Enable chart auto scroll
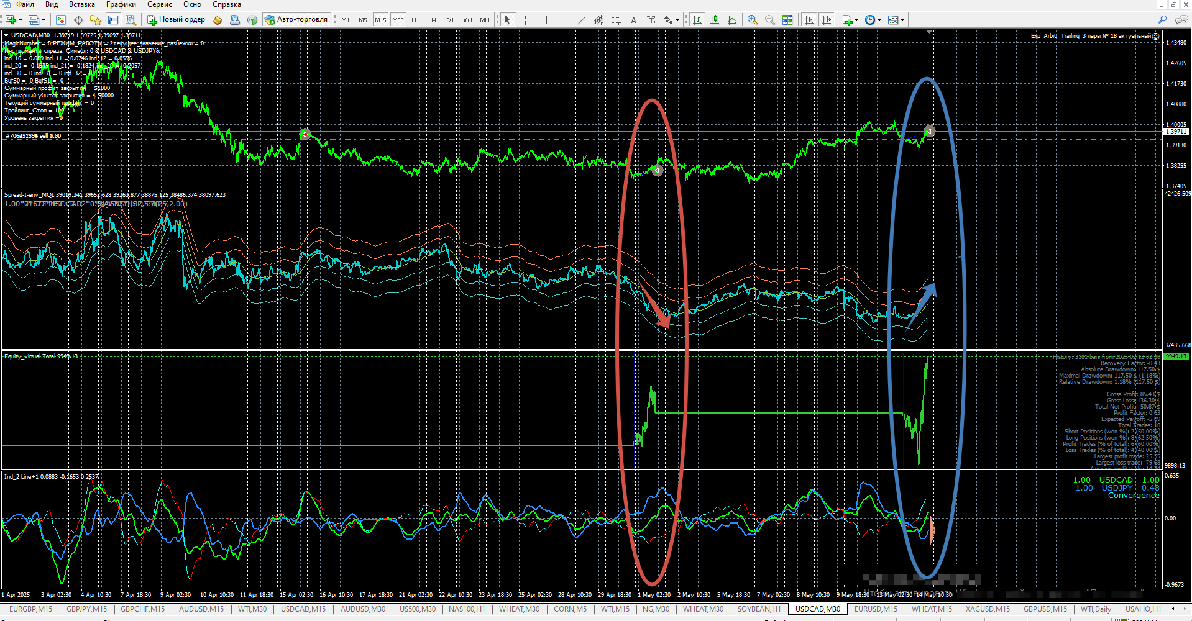Viewport: 1192px width, 621px height. [x=809, y=20]
